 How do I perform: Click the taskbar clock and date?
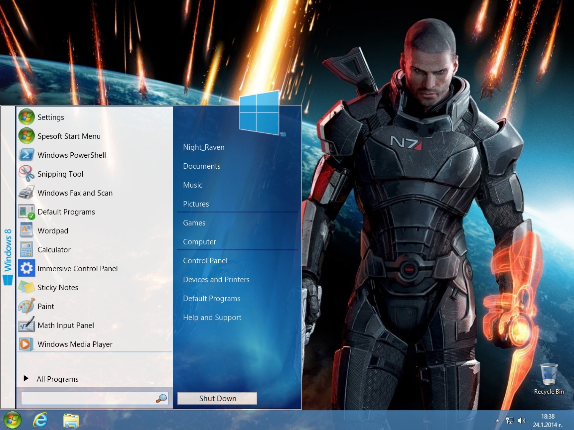click(548, 421)
